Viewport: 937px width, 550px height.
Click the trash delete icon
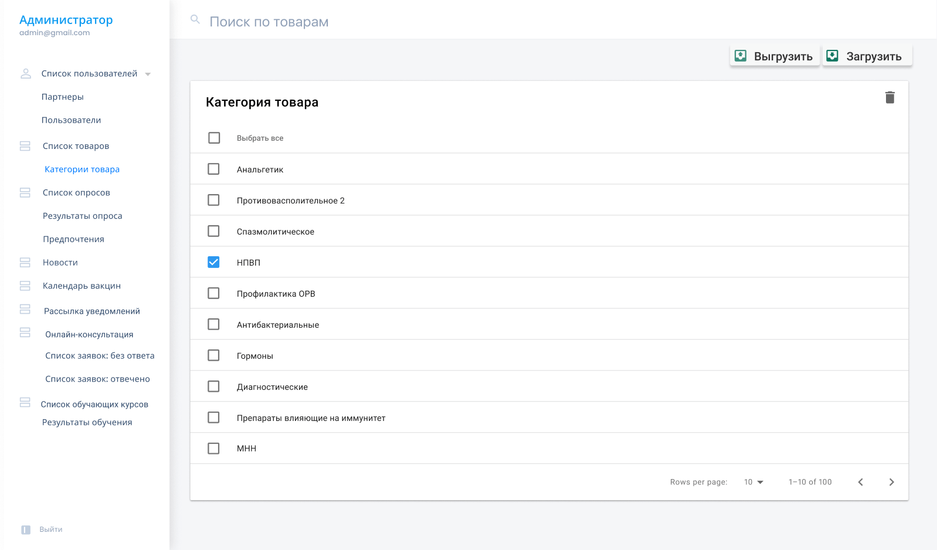pos(890,97)
